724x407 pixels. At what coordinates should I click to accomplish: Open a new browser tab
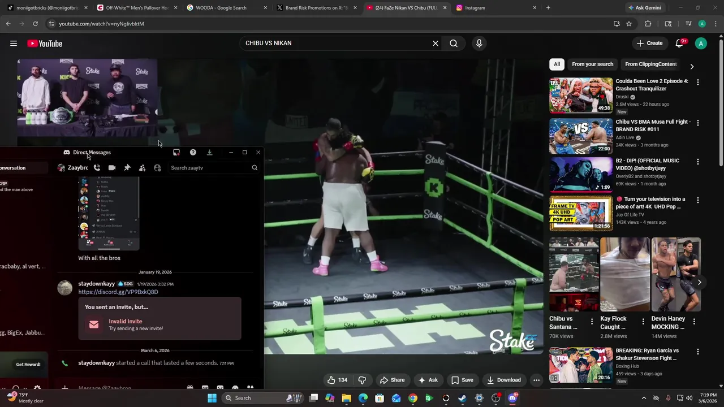[x=548, y=8]
